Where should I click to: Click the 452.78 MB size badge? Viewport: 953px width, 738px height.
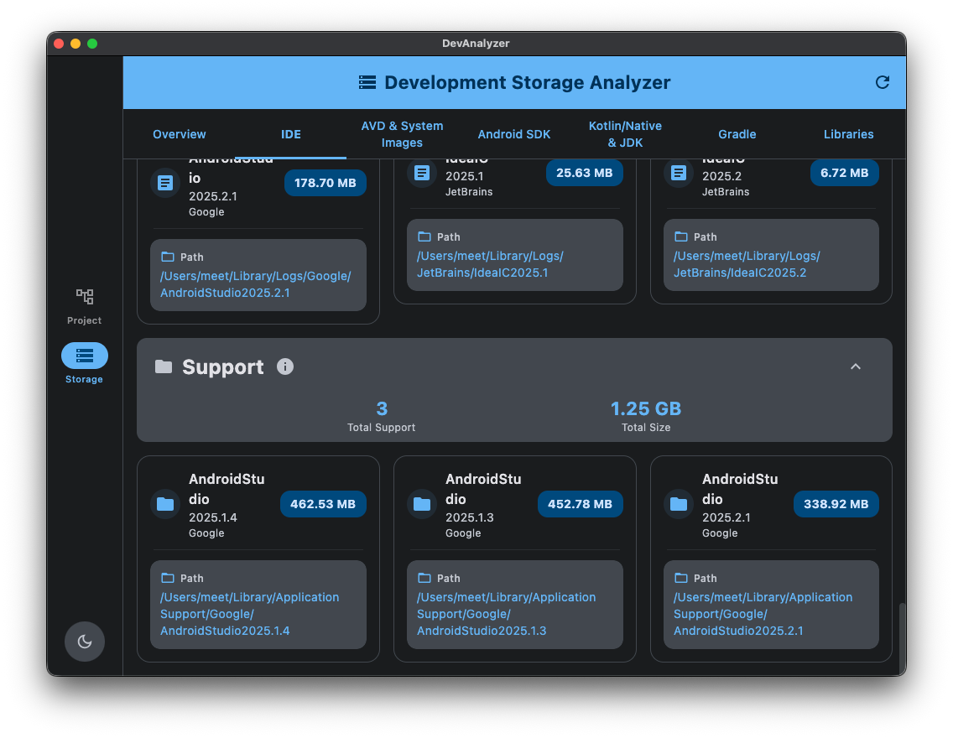(580, 504)
